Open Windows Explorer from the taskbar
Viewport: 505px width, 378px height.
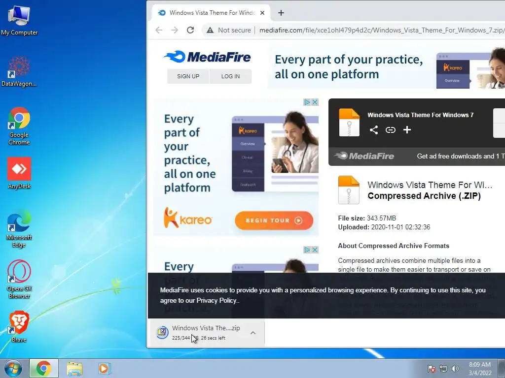(74, 369)
